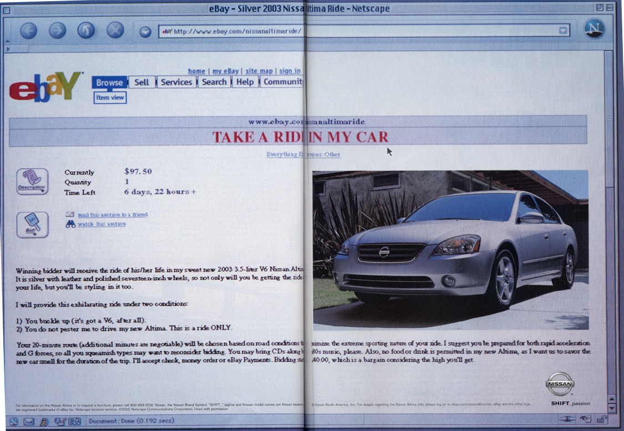Expand the collapsed toolbar with the right triangle
The image size is (624, 431).
coord(8,49)
